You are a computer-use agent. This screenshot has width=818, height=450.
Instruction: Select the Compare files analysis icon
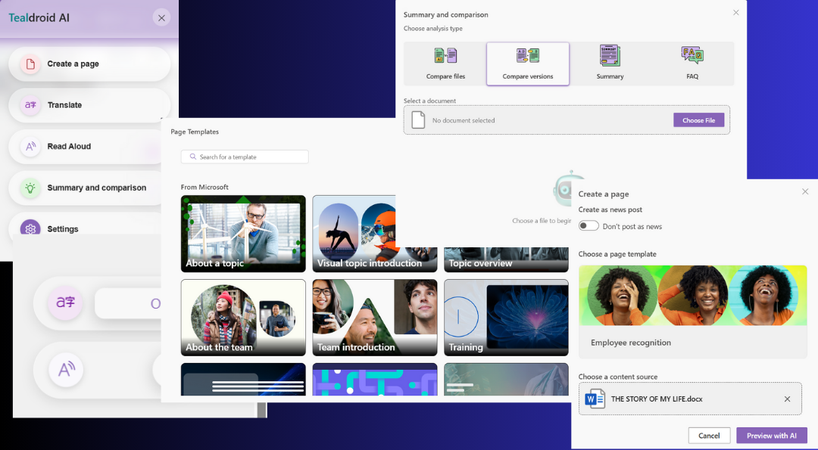(x=445, y=56)
